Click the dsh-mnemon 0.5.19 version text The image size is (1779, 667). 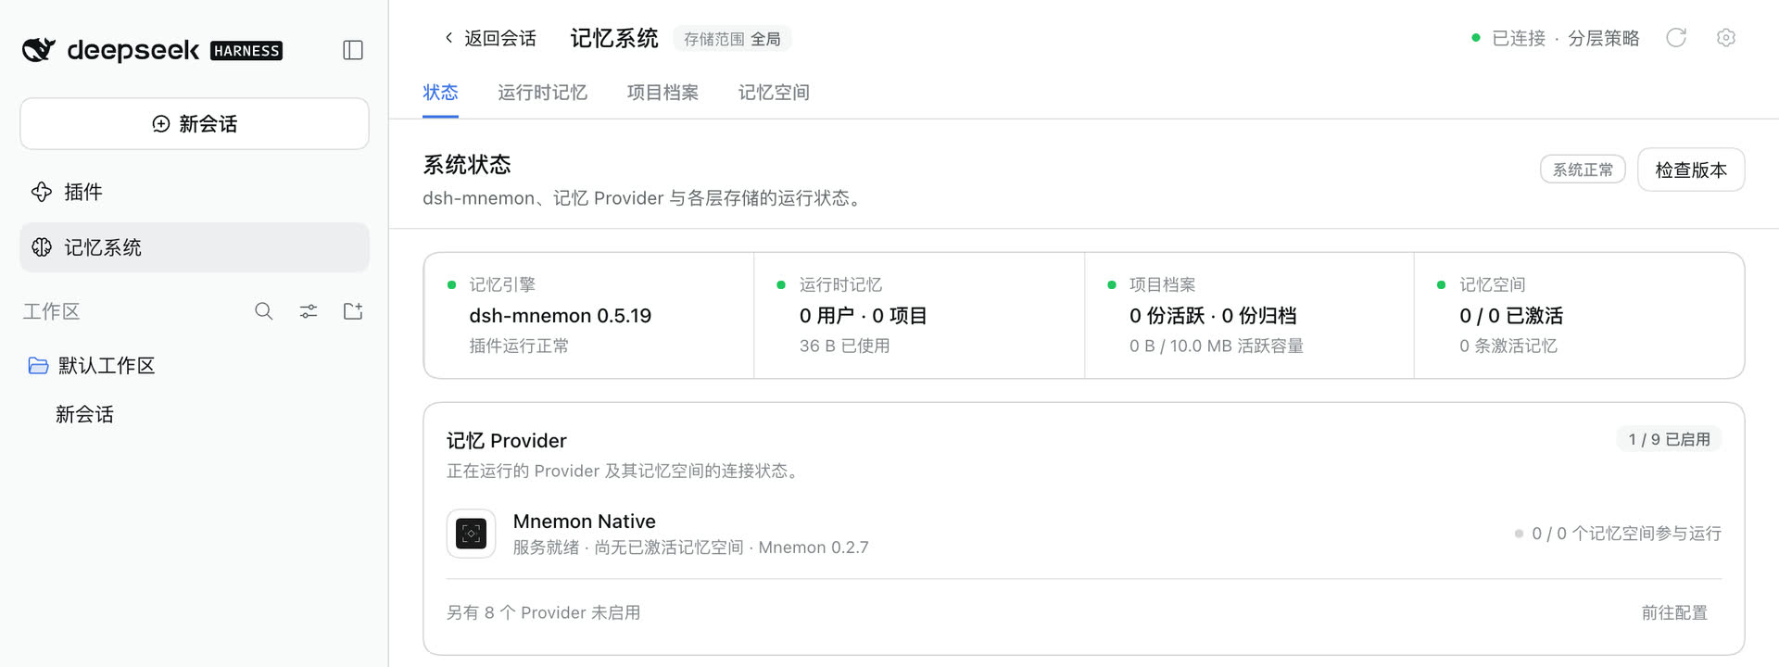click(560, 316)
